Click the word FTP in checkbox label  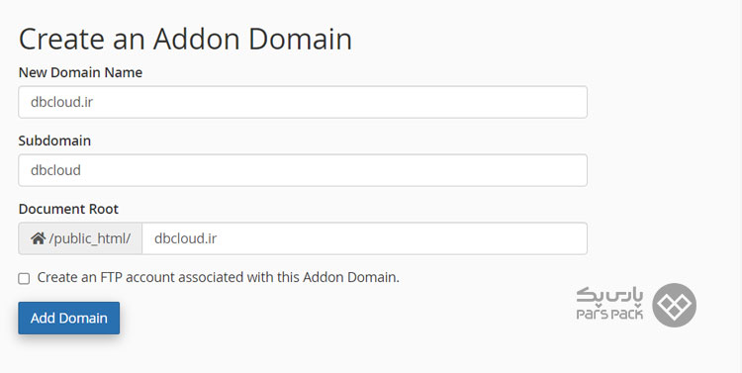(x=111, y=277)
